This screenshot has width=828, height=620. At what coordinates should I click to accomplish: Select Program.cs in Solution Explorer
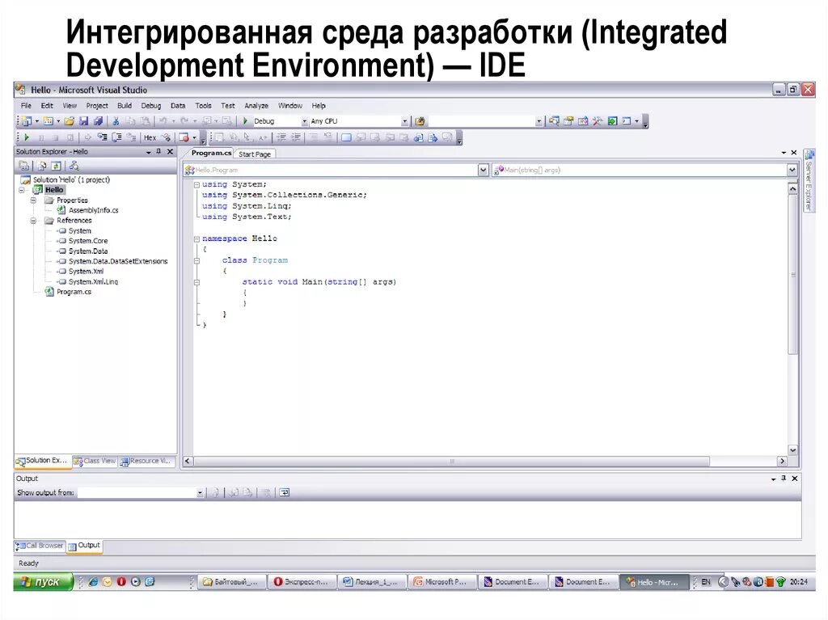tap(74, 292)
